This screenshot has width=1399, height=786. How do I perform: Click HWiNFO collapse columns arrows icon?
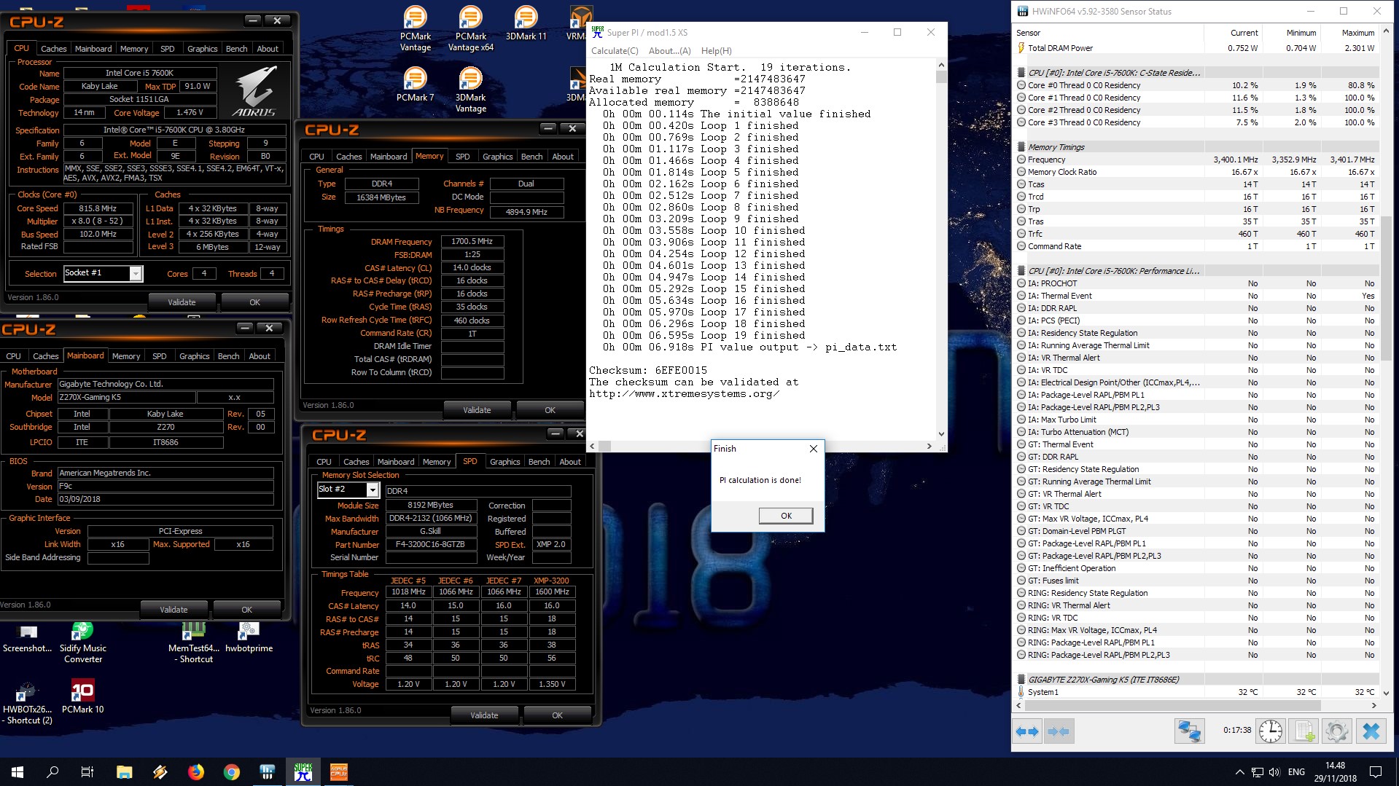pyautogui.click(x=1059, y=731)
